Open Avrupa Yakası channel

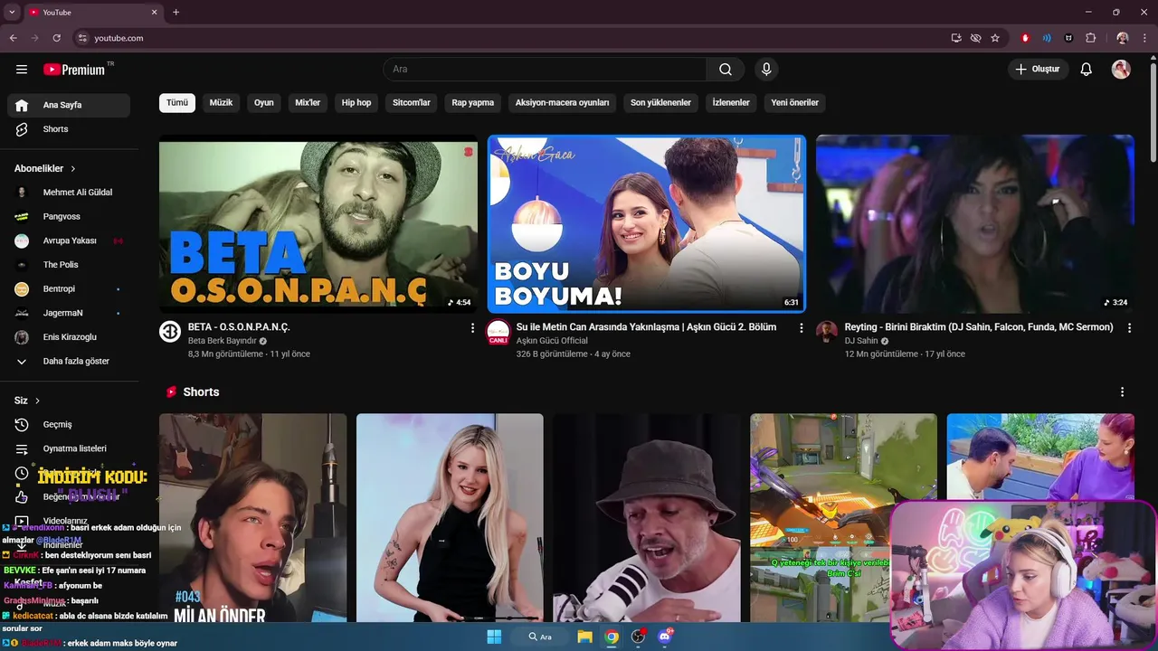click(x=69, y=241)
